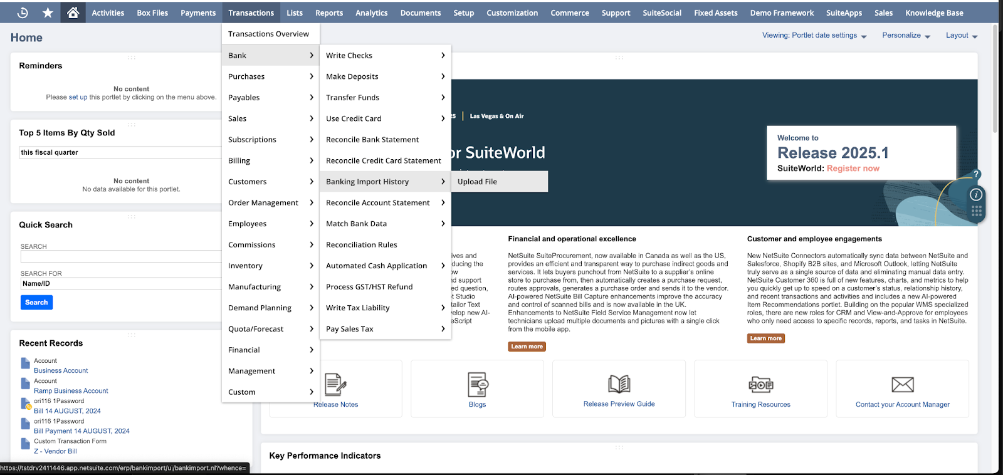Choose Process GST/HST Refund

click(x=386, y=287)
